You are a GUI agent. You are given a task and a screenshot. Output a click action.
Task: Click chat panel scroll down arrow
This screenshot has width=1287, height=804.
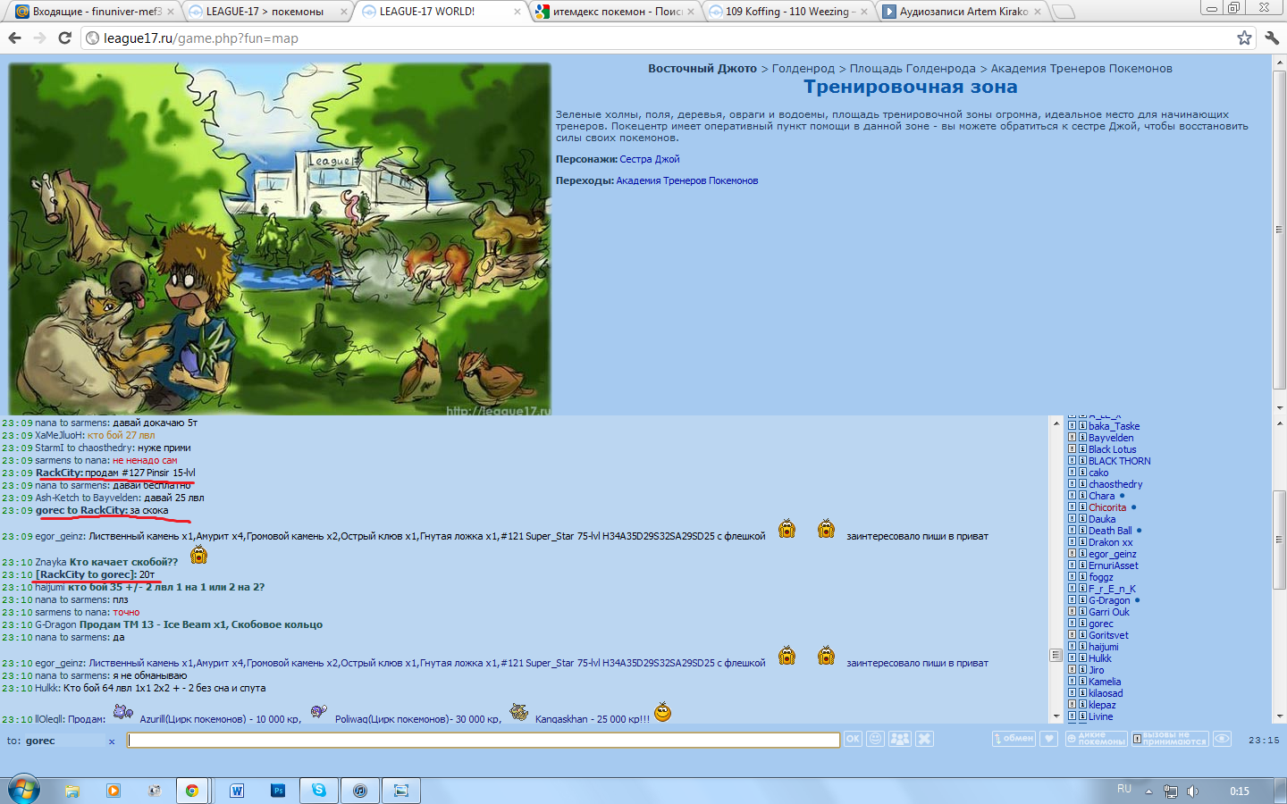(x=1056, y=716)
